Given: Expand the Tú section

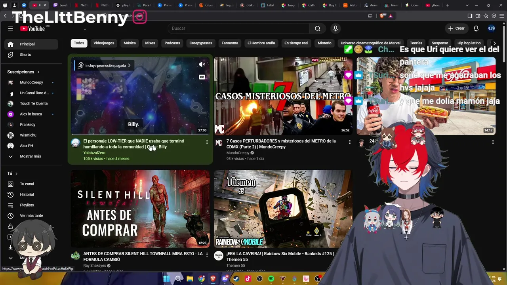Looking at the screenshot, I should tap(12, 173).
